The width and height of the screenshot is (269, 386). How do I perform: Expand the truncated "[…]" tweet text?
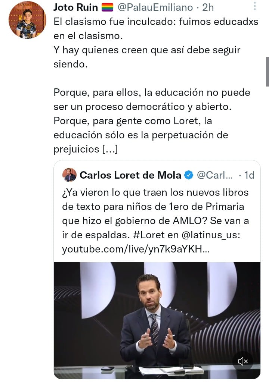(110, 150)
